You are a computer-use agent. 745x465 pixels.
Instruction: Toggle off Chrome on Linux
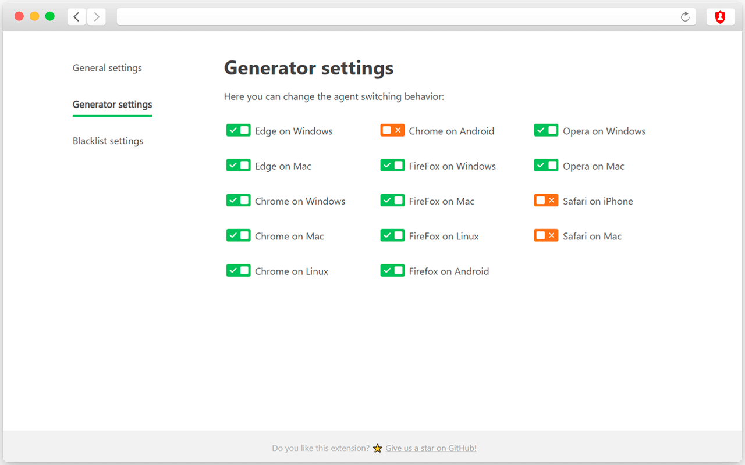pyautogui.click(x=238, y=270)
